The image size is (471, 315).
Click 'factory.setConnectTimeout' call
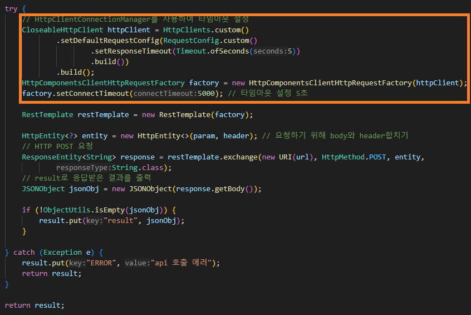(x=75, y=94)
